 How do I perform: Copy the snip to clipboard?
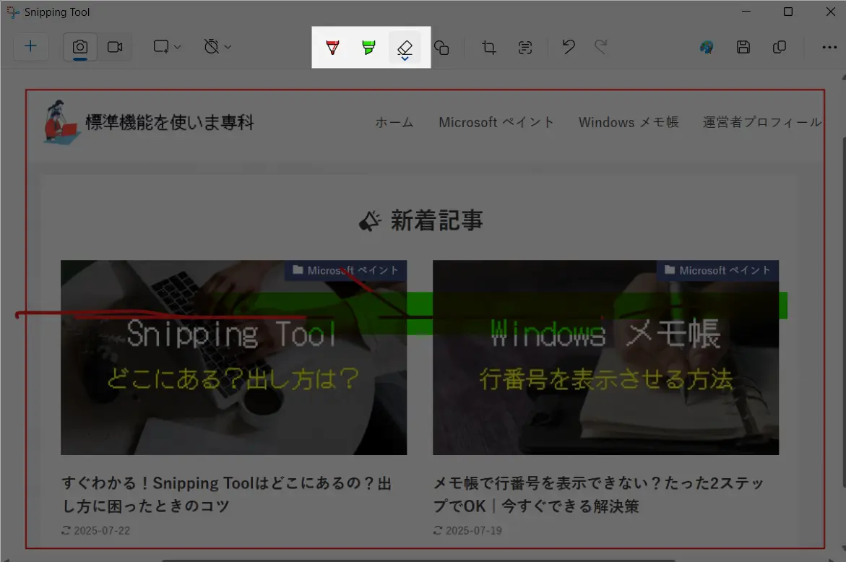point(779,48)
